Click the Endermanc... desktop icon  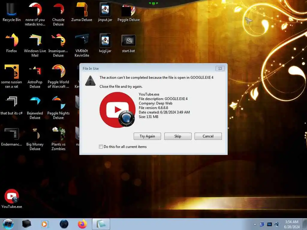pyautogui.click(x=12, y=137)
